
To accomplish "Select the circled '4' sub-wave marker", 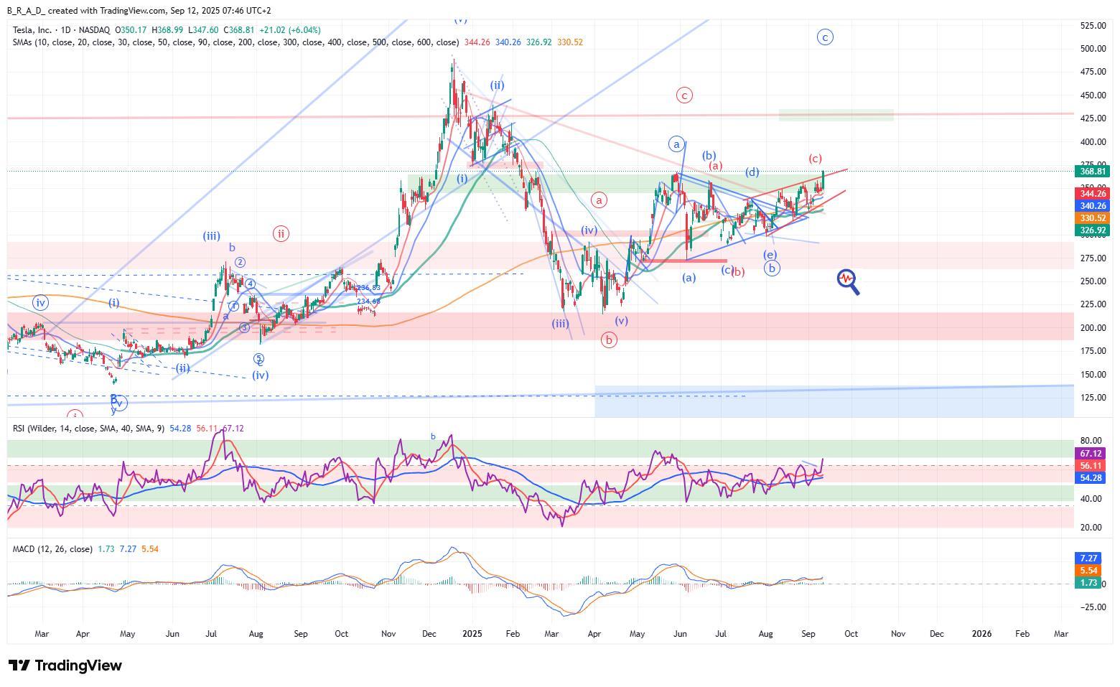I will point(251,284).
